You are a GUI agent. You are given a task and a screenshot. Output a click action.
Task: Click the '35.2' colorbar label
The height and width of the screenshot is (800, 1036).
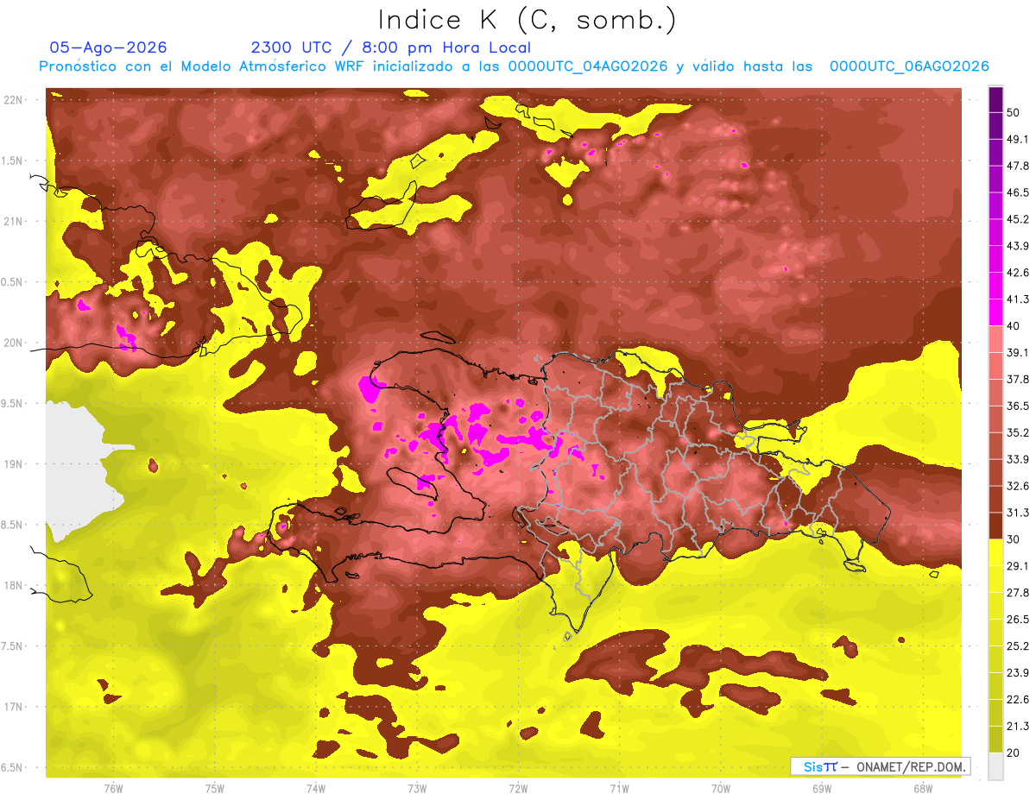1018,432
